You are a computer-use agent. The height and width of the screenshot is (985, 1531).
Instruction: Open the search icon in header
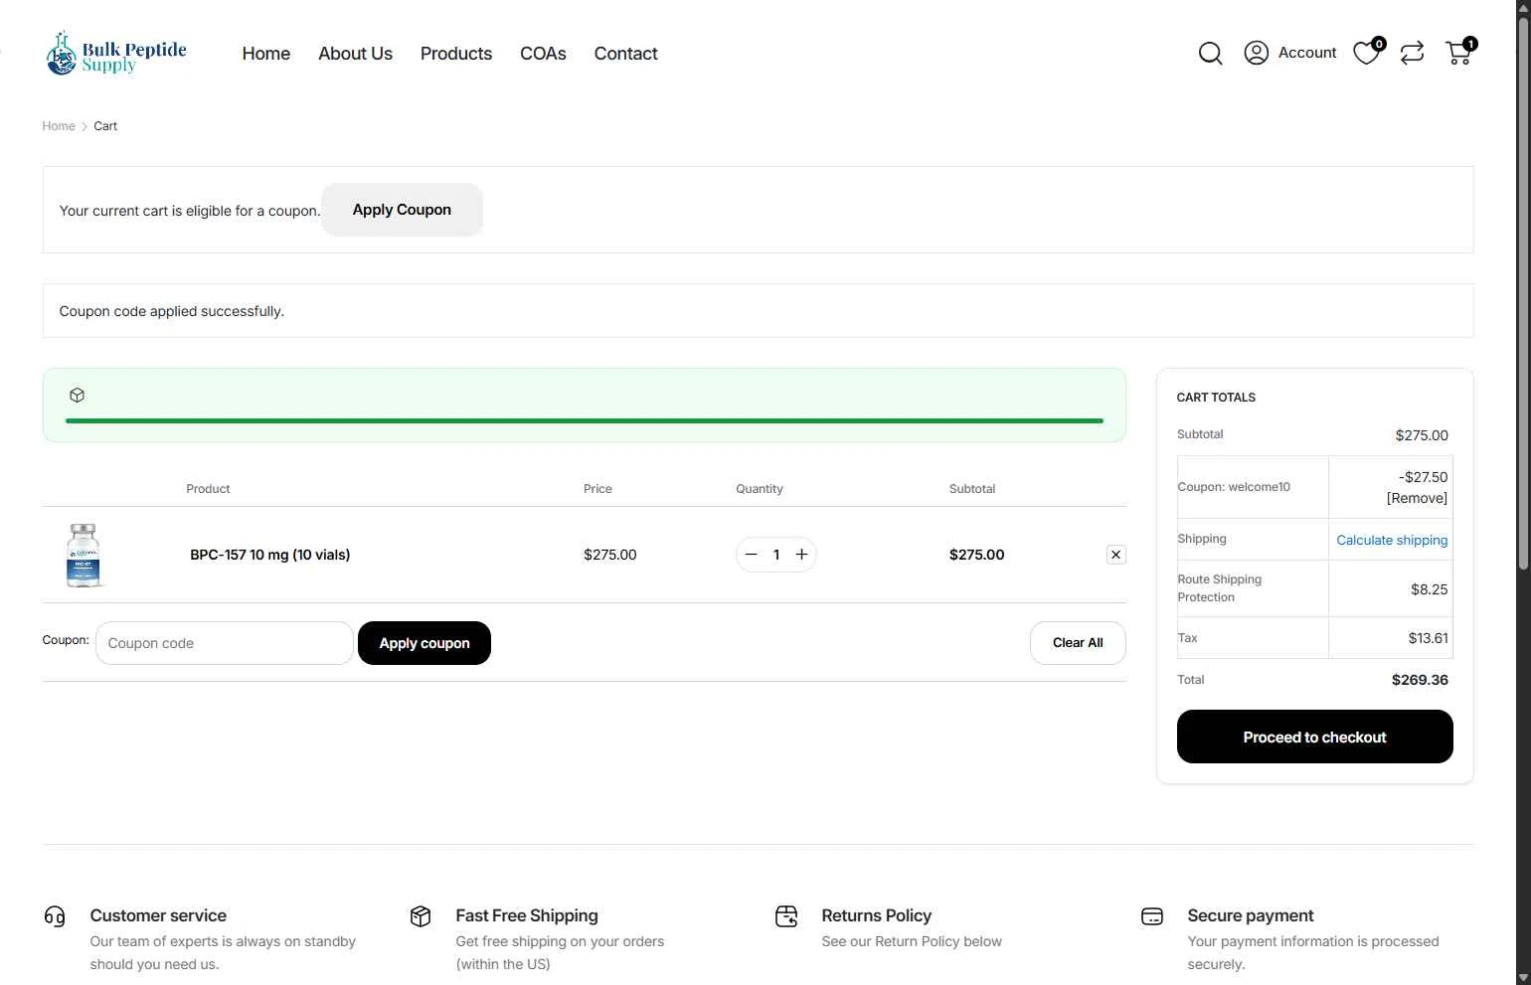click(1210, 53)
